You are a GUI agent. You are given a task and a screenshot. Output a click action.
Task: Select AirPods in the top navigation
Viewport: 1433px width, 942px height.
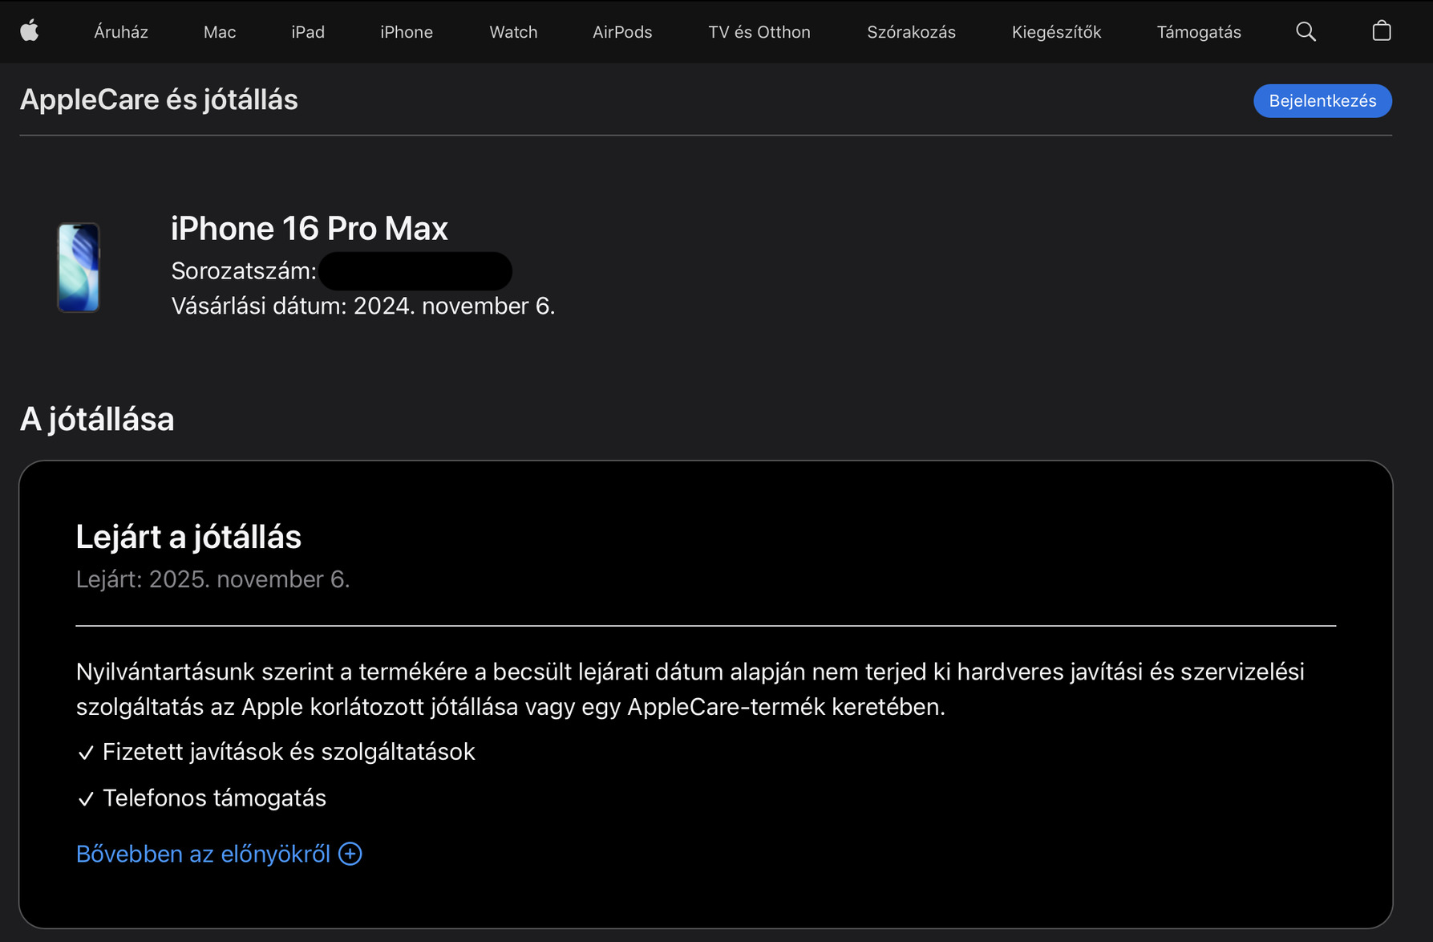[x=622, y=32]
